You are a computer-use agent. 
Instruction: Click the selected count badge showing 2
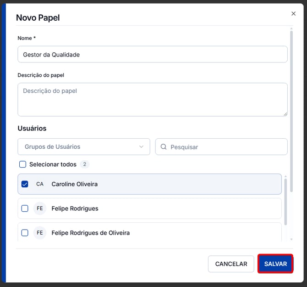click(85, 164)
